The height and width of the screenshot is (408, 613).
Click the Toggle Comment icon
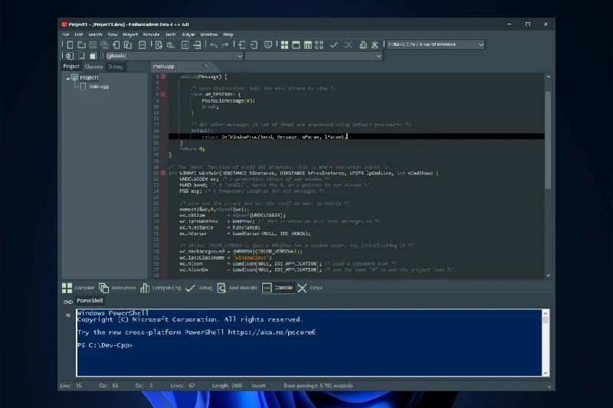point(267,45)
